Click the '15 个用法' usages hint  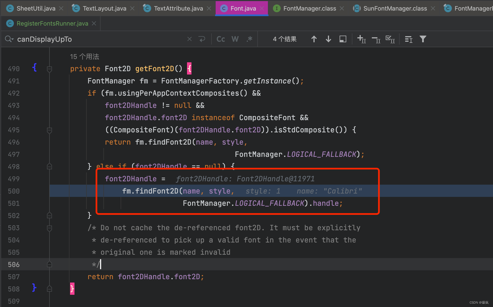point(84,57)
